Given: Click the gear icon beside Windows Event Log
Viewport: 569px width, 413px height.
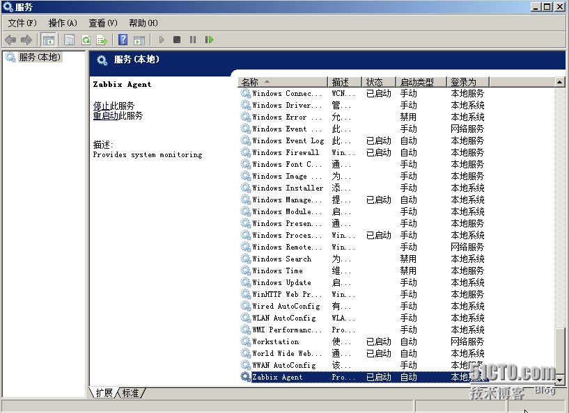Looking at the screenshot, I should click(246, 140).
